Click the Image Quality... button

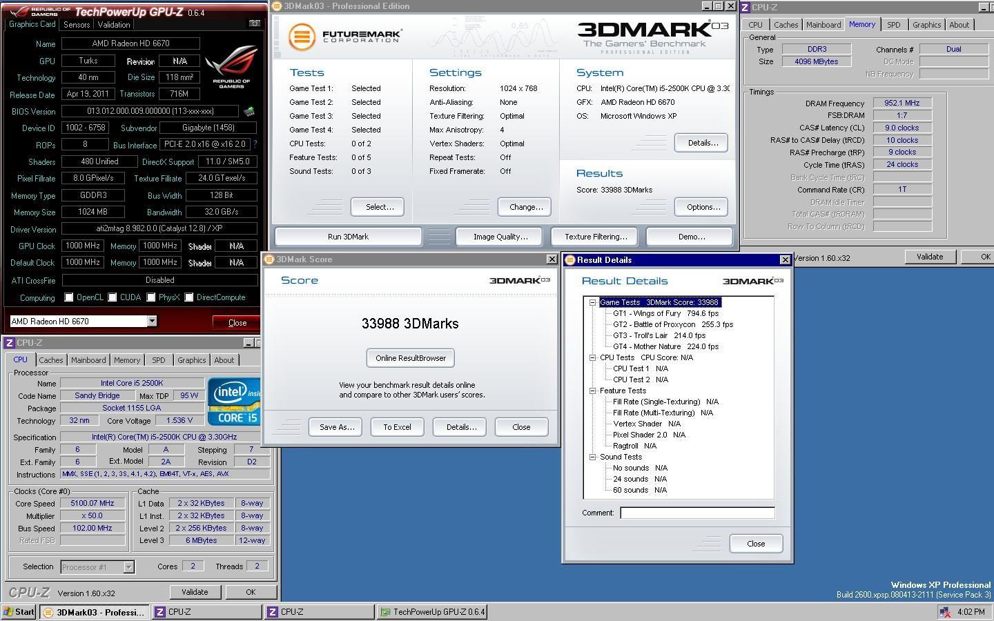(500, 237)
